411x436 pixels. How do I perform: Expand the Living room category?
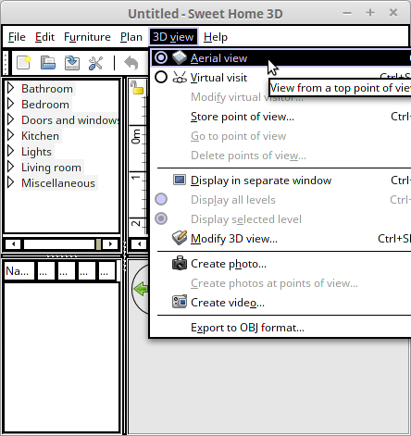11,167
